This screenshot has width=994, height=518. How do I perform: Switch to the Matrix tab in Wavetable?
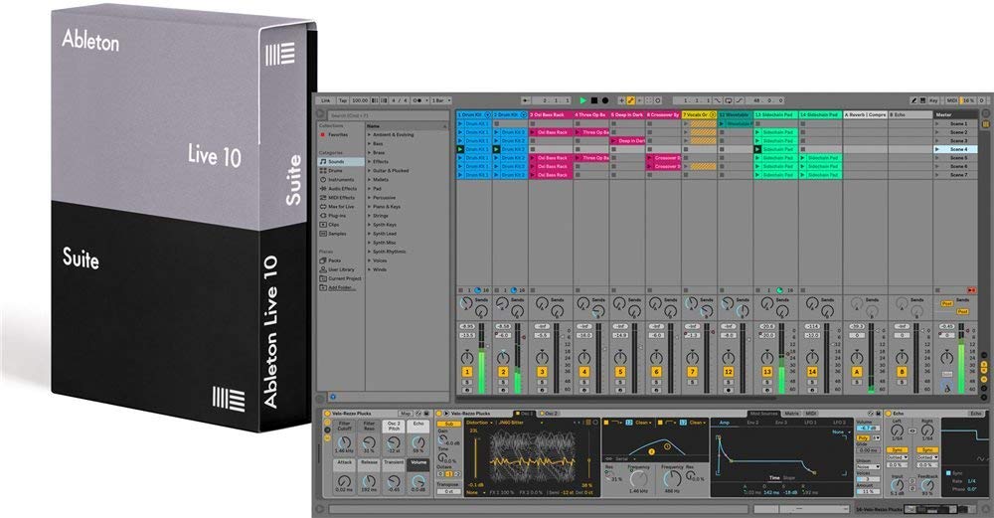click(792, 412)
